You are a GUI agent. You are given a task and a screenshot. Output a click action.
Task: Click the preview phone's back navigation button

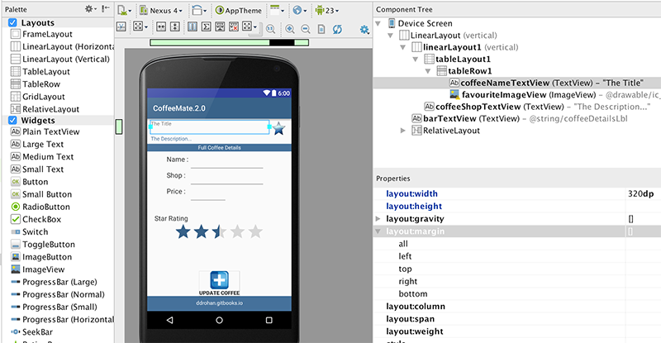pyautogui.click(x=170, y=320)
